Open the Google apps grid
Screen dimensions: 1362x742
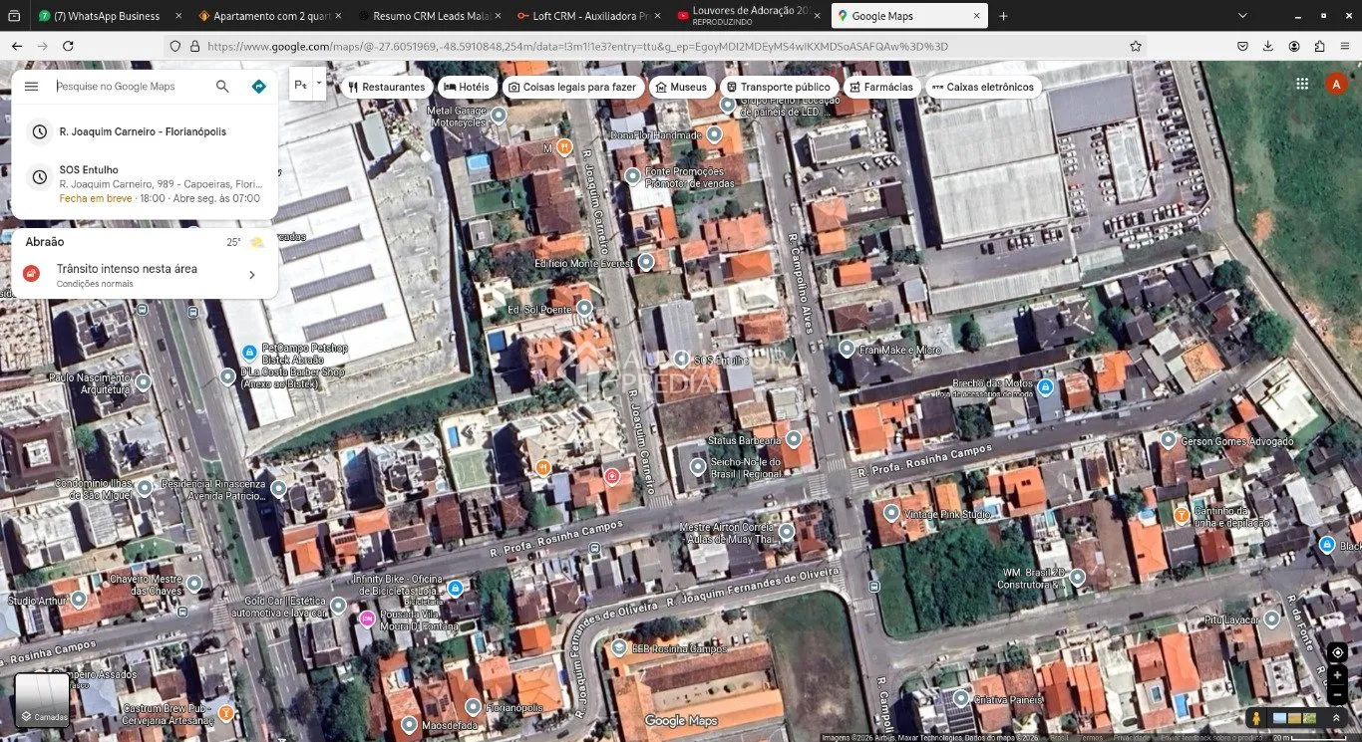[x=1302, y=85]
